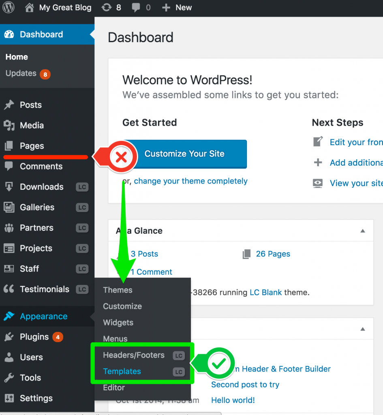Click the Galleries icon in sidebar

click(x=9, y=207)
